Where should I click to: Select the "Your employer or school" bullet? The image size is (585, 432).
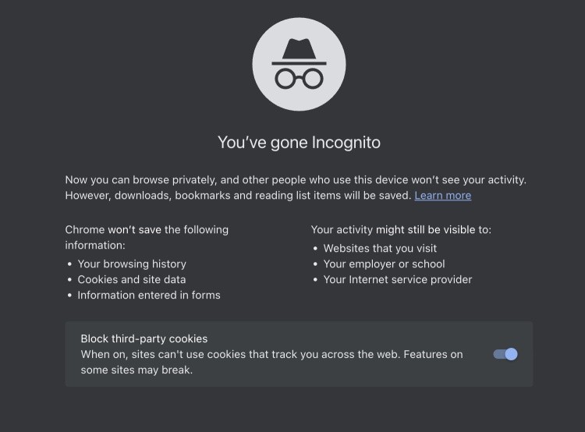(384, 264)
